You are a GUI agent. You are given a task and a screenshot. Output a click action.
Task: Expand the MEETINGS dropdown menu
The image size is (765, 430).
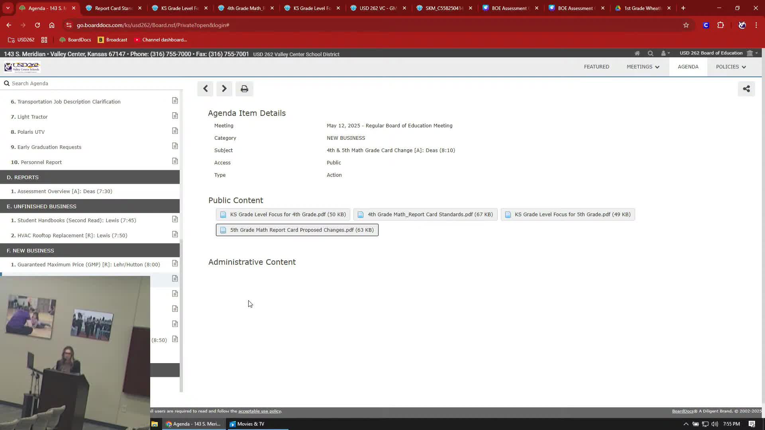pos(643,67)
